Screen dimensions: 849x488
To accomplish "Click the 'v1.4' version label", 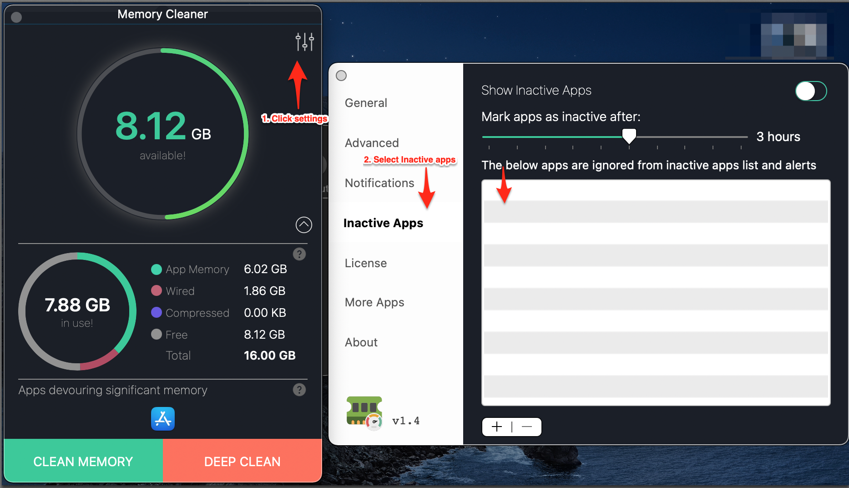I will pos(406,421).
